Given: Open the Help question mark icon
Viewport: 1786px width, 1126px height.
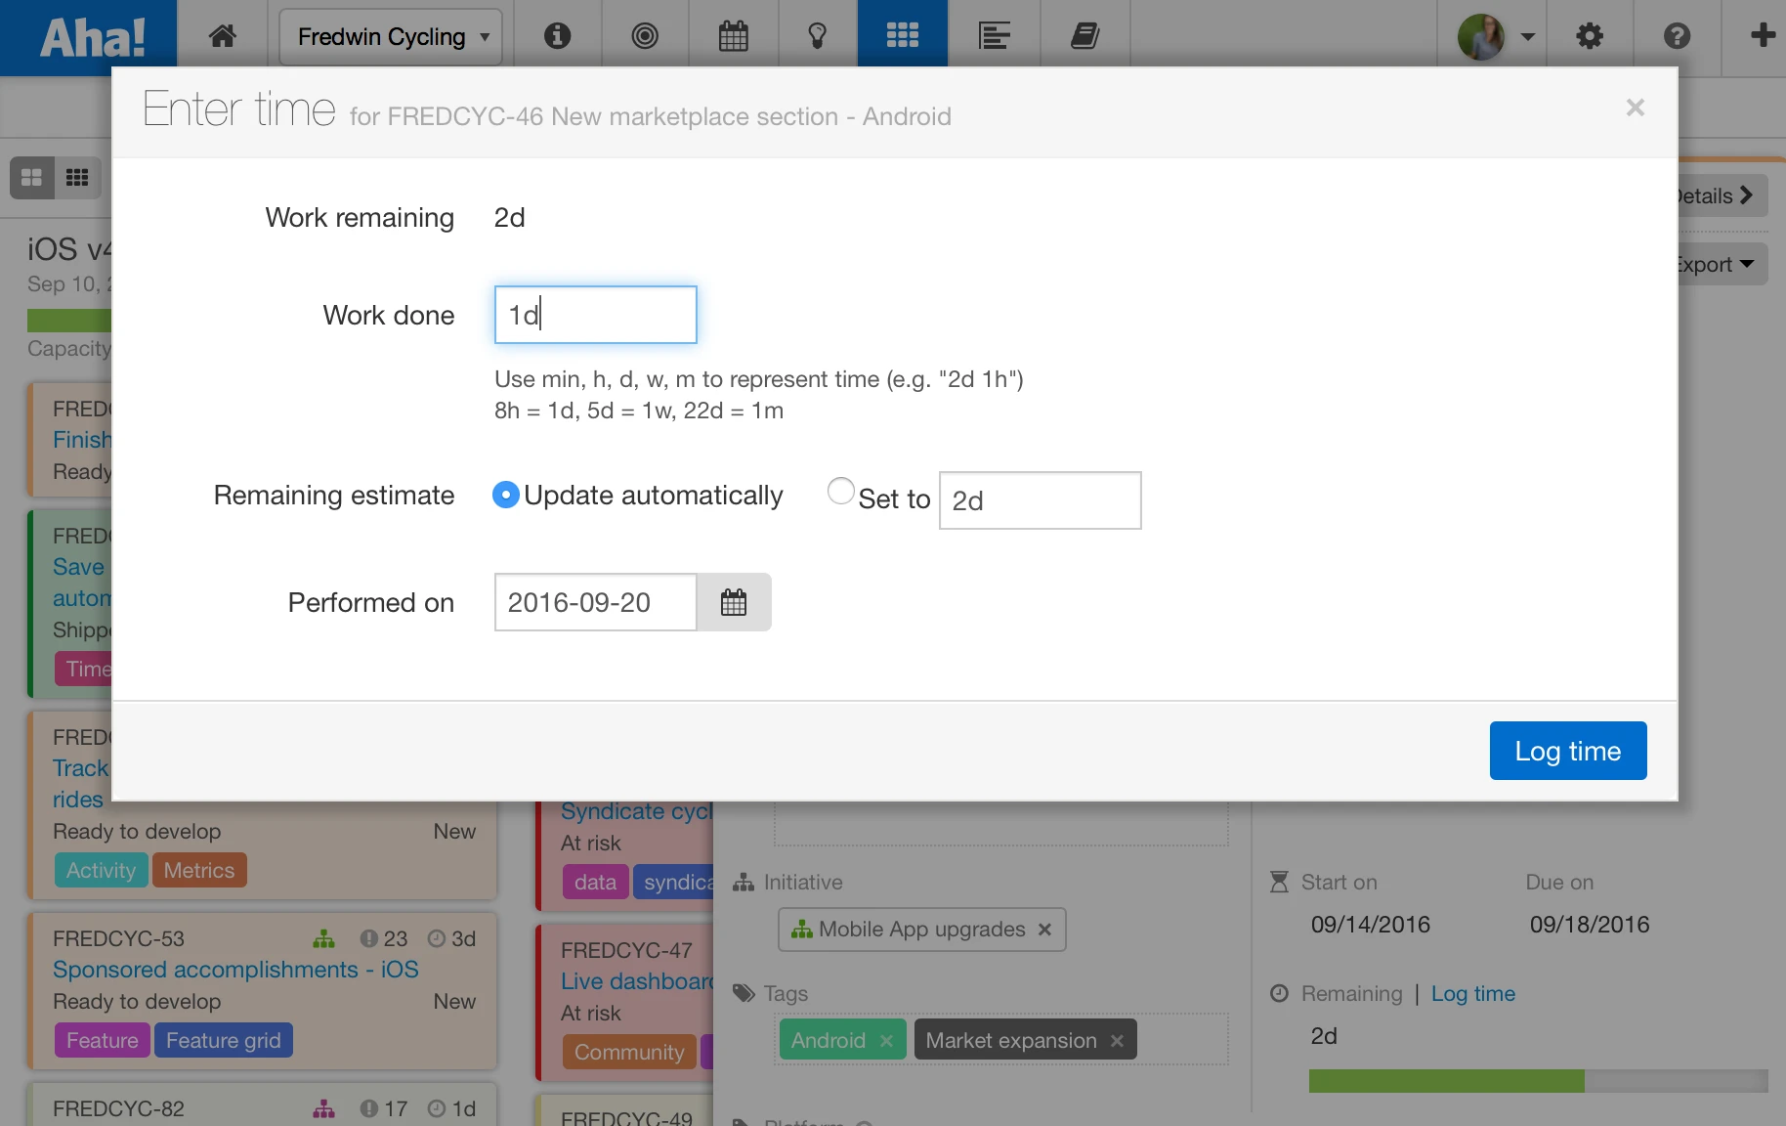Looking at the screenshot, I should tap(1677, 36).
